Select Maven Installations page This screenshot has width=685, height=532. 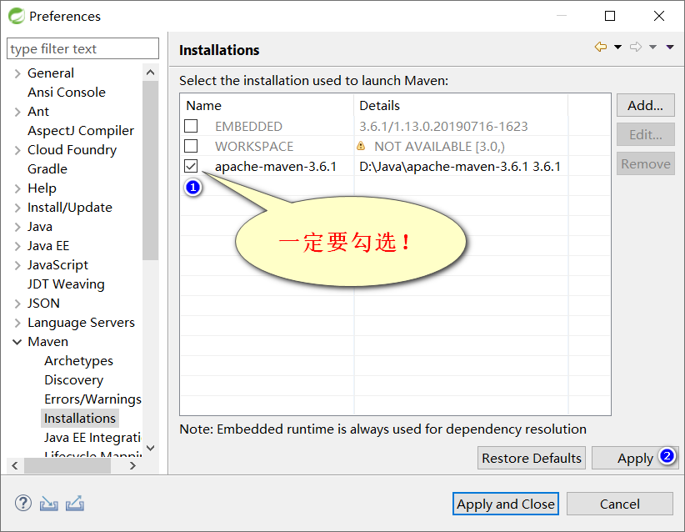pyautogui.click(x=80, y=419)
